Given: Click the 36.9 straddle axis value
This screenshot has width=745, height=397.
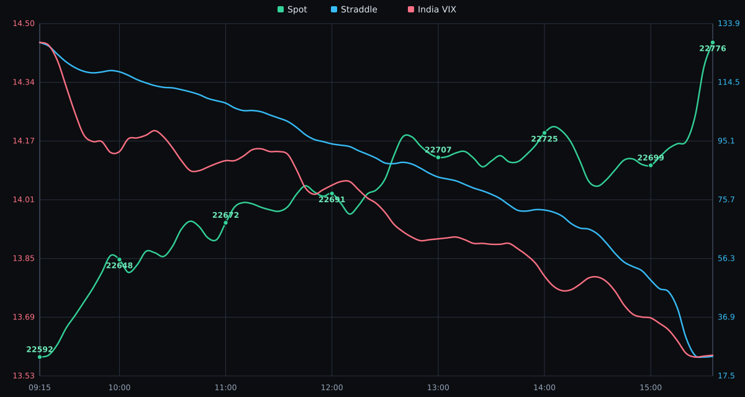Looking at the screenshot, I should [x=726, y=317].
